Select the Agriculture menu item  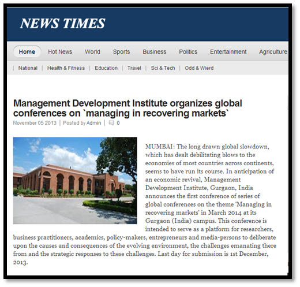click(273, 51)
